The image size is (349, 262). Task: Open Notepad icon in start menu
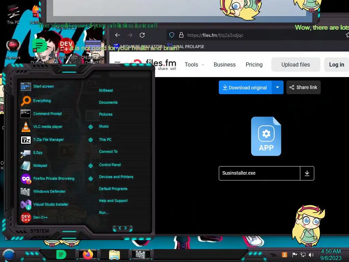(26, 166)
